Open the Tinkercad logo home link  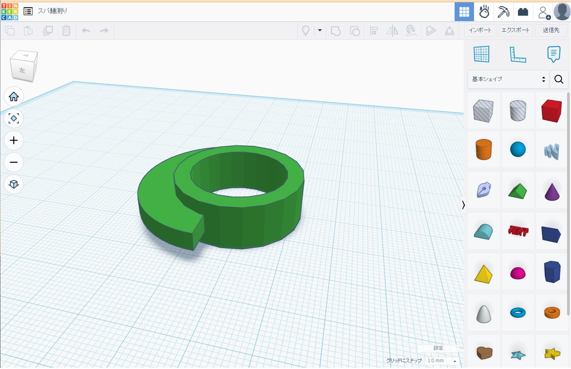click(x=9, y=11)
